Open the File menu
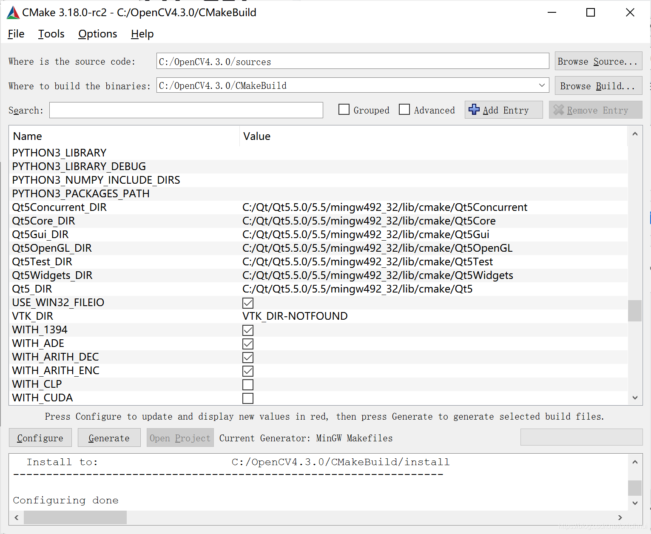This screenshot has width=651, height=534. click(x=16, y=34)
